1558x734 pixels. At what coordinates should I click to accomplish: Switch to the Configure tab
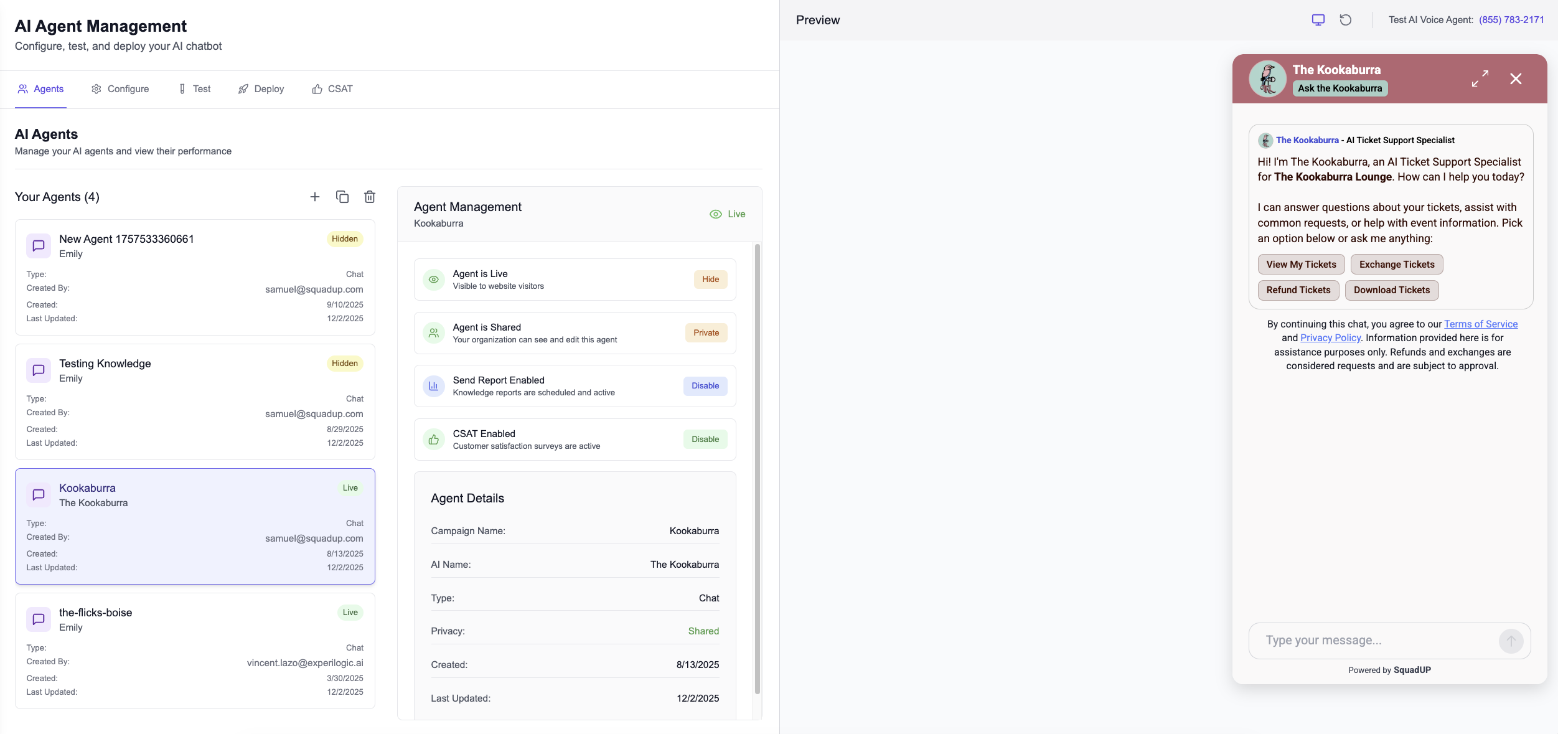pyautogui.click(x=120, y=89)
